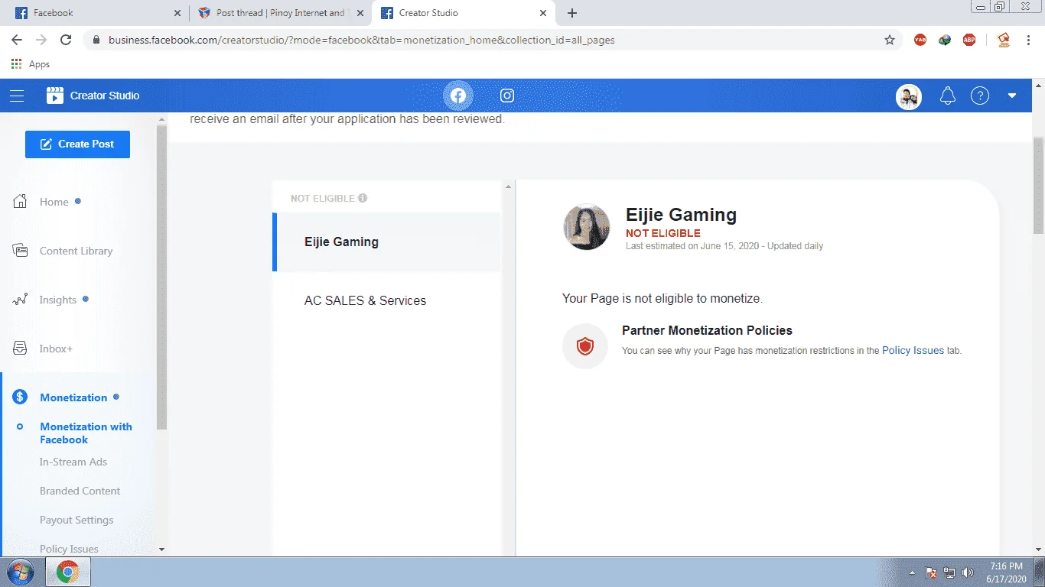This screenshot has width=1045, height=587.
Task: Expand the account dropdown arrow in header
Action: pos(1012,96)
